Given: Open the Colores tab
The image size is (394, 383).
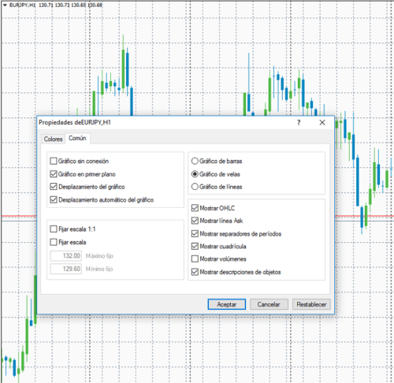Looking at the screenshot, I should pos(53,139).
